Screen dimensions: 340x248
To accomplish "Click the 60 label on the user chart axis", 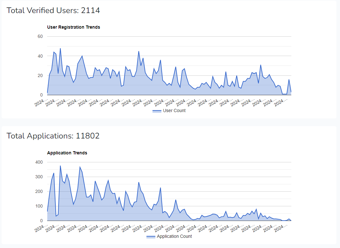I will tap(40, 36).
